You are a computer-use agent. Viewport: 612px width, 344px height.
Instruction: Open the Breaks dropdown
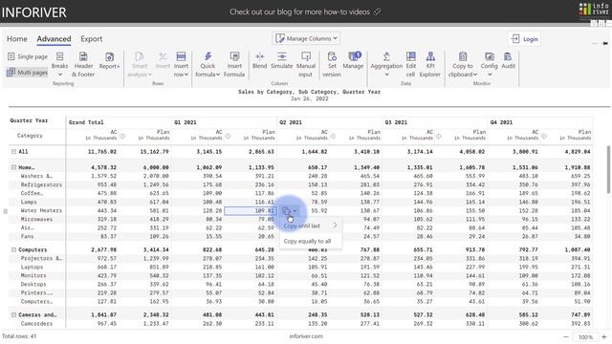point(59,65)
